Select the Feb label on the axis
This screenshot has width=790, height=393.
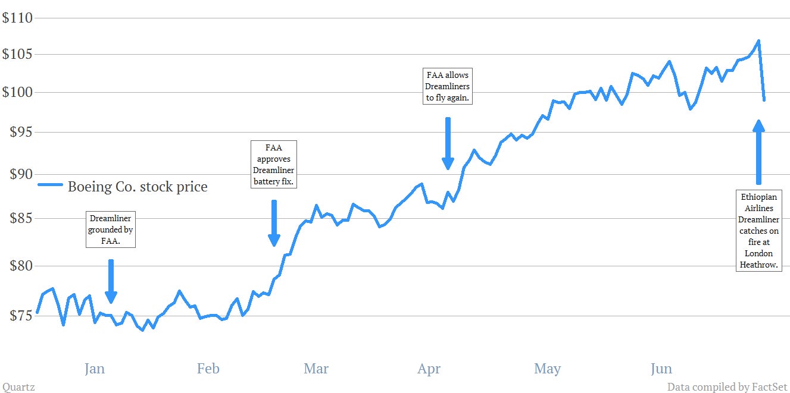click(208, 369)
